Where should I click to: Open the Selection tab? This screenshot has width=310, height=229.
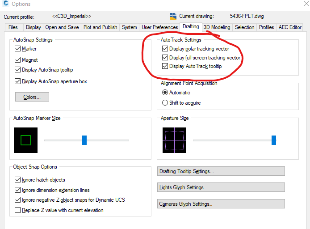point(244,27)
